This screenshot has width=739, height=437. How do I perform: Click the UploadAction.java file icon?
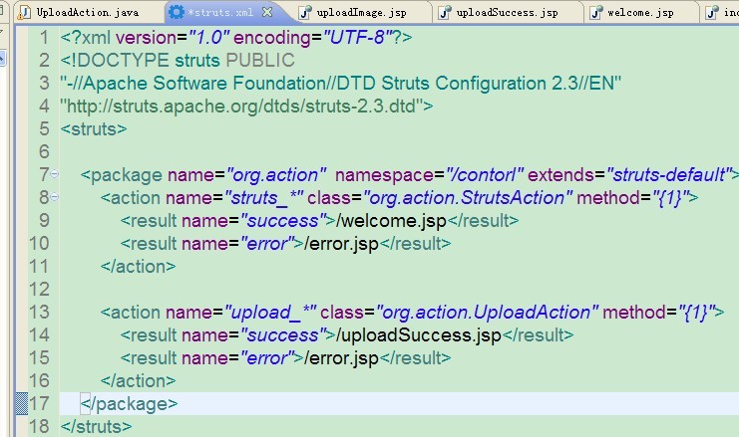23,12
